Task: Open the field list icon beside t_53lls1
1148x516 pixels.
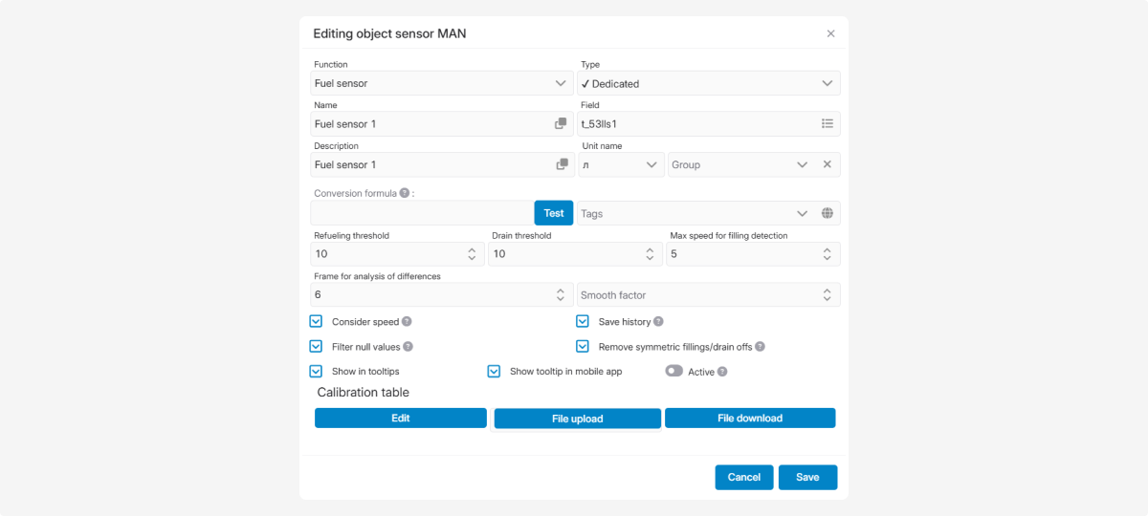Action: click(828, 124)
